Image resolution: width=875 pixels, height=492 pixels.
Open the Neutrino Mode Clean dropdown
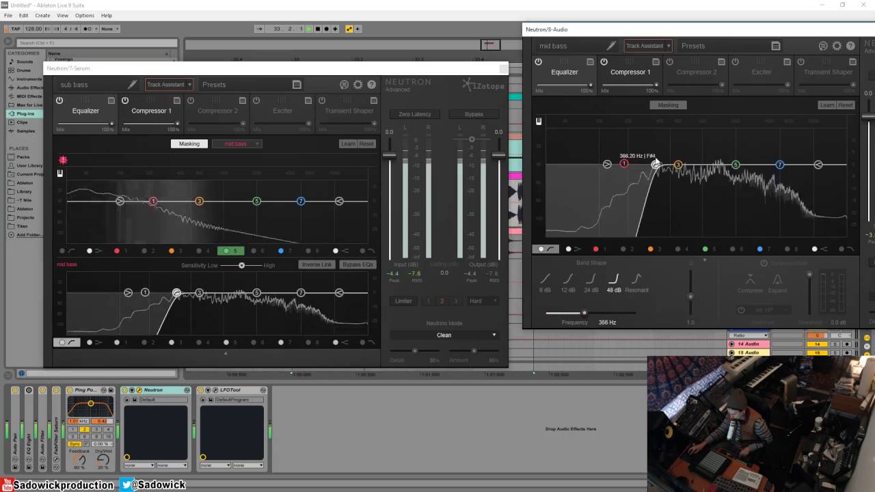tap(444, 335)
